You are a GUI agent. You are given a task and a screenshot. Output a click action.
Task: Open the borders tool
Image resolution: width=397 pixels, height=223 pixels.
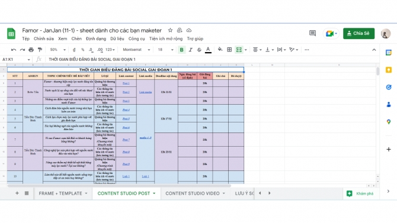(x=229, y=50)
